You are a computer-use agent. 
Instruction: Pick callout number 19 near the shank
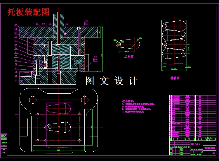pyautogui.click(x=67, y=24)
